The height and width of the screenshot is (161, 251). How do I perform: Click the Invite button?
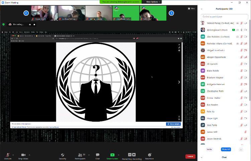point(209,149)
